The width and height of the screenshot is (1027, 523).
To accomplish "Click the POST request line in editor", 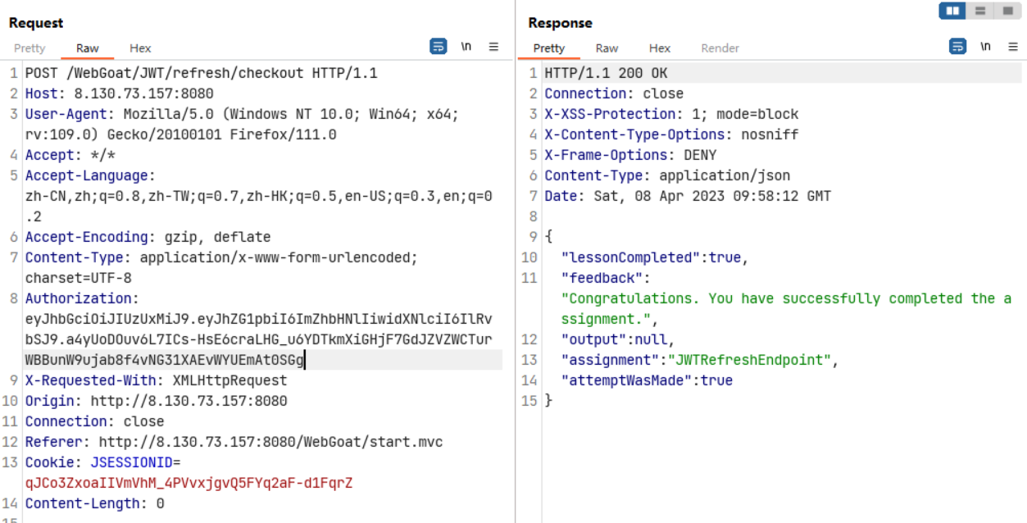I will [x=201, y=73].
